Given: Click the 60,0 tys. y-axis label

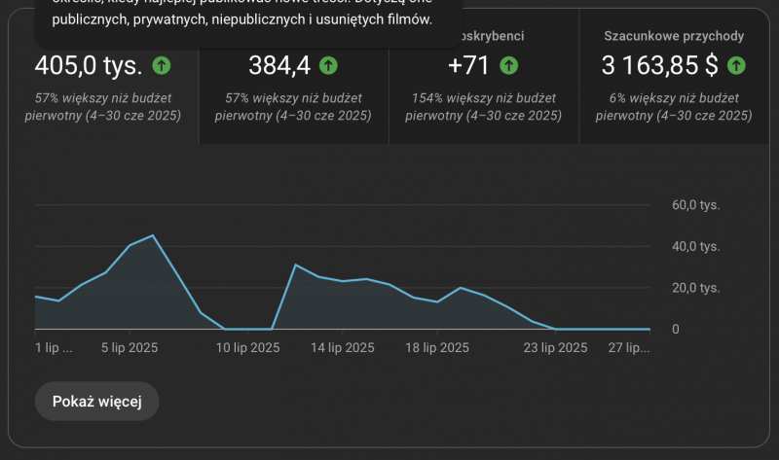Looking at the screenshot, I should (695, 205).
